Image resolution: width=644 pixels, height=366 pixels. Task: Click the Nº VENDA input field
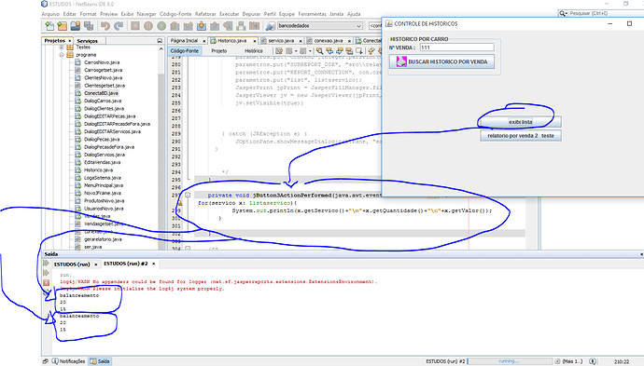456,47
